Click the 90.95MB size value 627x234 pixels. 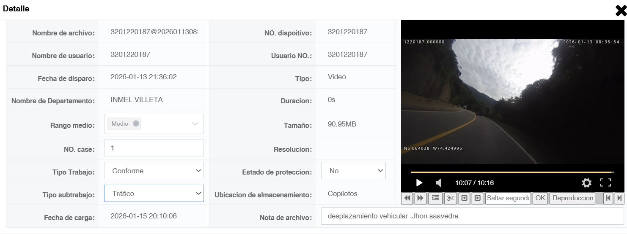(x=342, y=124)
